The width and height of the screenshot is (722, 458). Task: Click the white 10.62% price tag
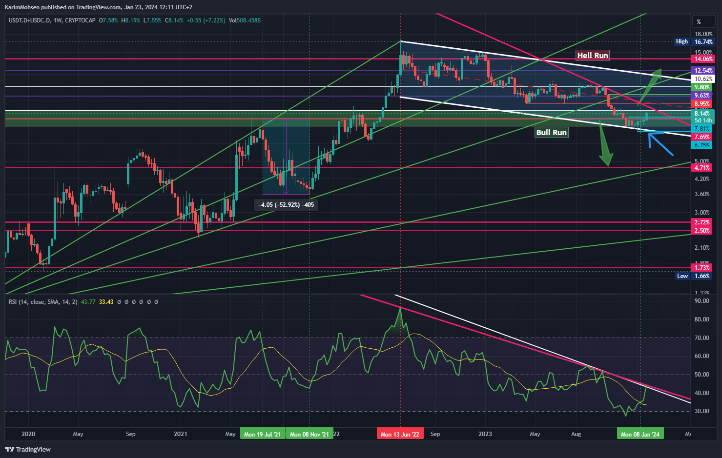pos(703,79)
